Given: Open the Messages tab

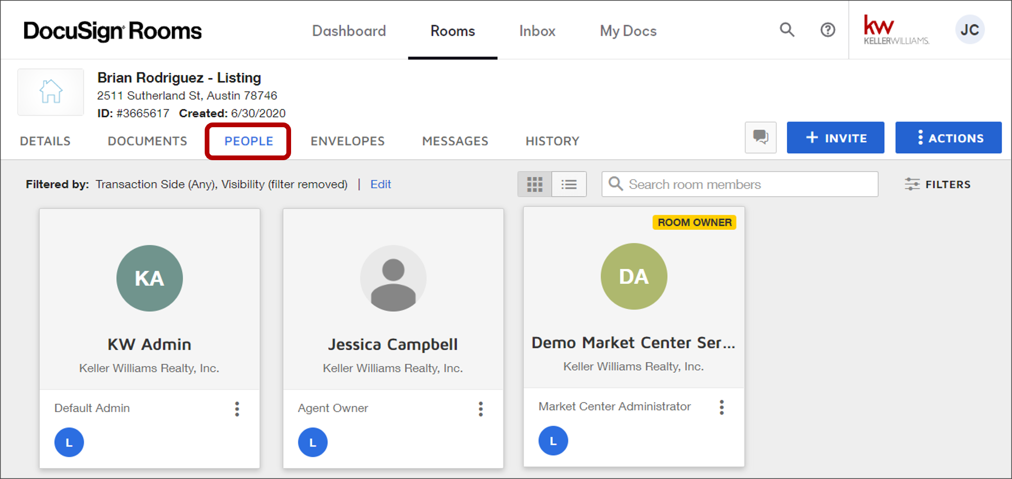Looking at the screenshot, I should (455, 141).
